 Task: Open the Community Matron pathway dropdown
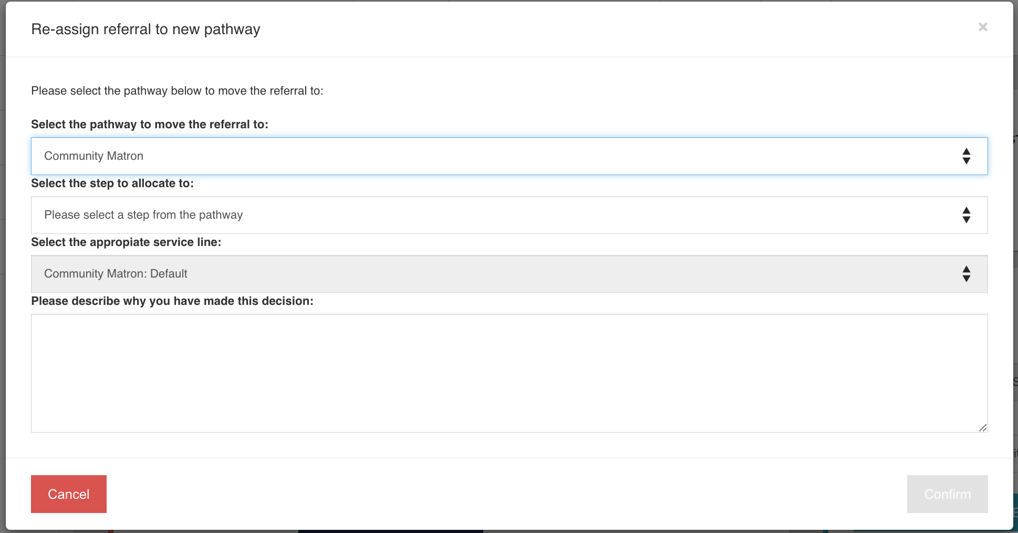(x=508, y=156)
